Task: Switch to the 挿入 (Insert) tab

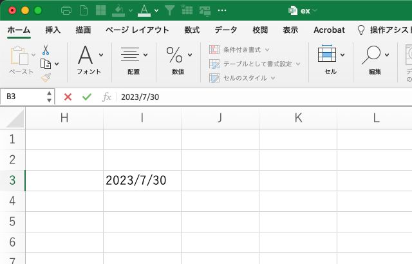Action: tap(53, 30)
